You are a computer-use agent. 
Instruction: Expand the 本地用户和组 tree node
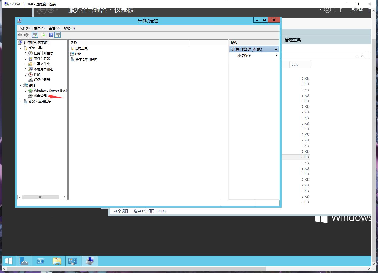click(26, 69)
